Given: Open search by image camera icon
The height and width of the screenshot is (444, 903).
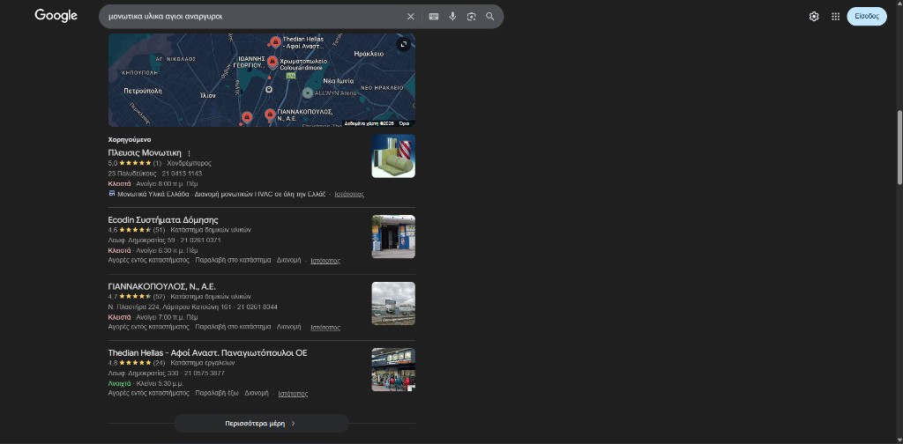Looking at the screenshot, I should [472, 17].
